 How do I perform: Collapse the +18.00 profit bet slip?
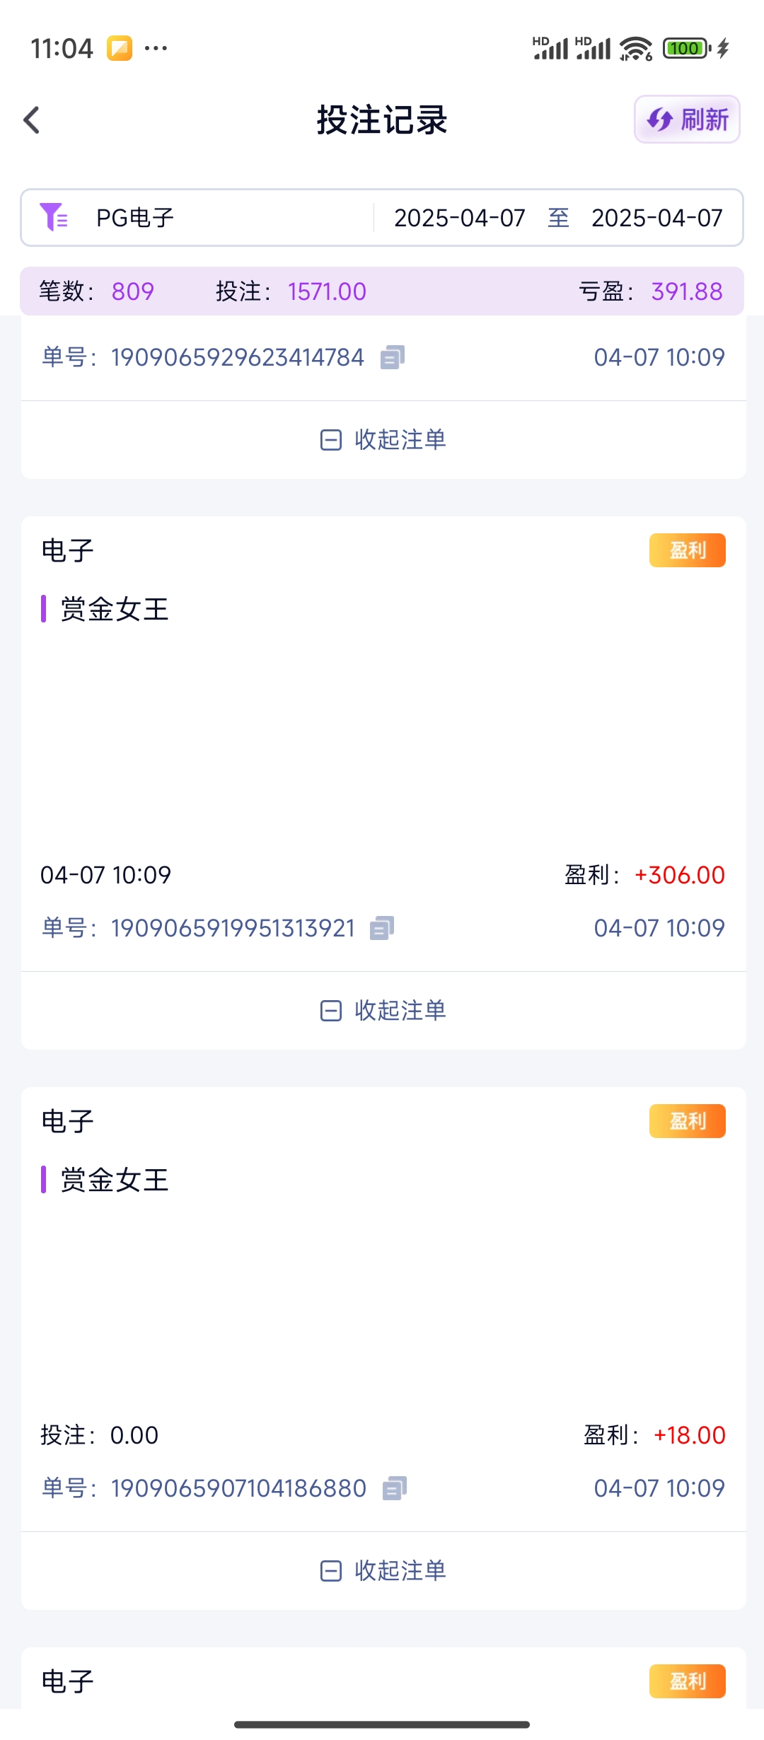[383, 1571]
